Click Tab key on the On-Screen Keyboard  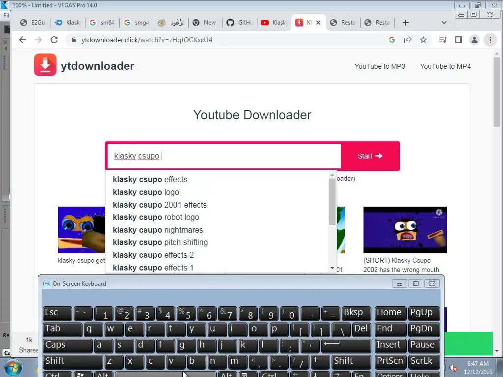click(x=62, y=329)
